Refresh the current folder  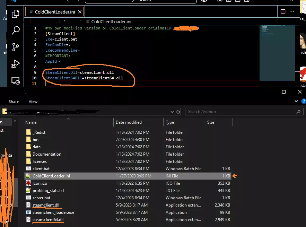click(178, 112)
